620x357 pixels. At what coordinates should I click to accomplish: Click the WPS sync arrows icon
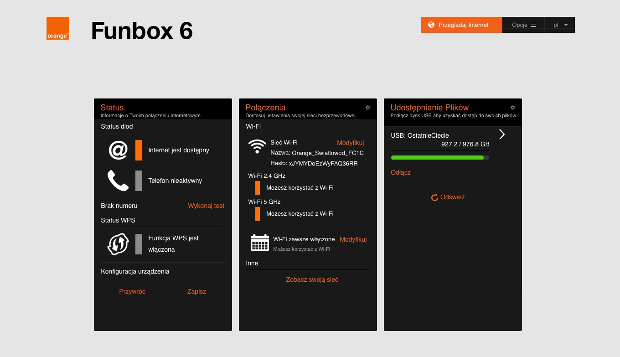click(118, 244)
